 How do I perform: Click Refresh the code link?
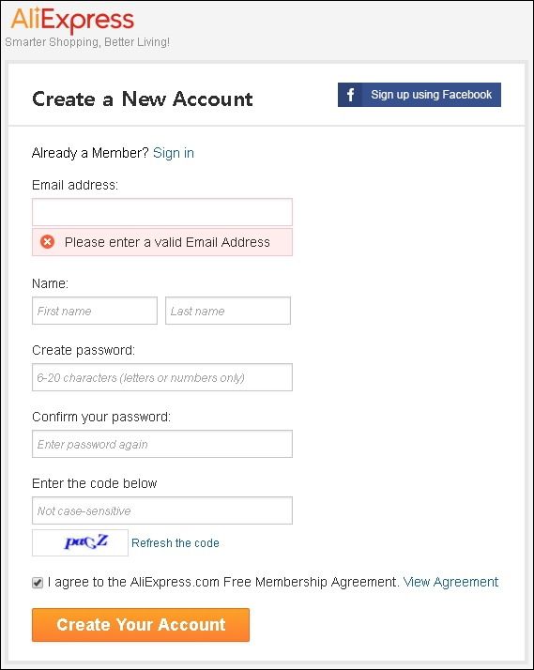175,542
